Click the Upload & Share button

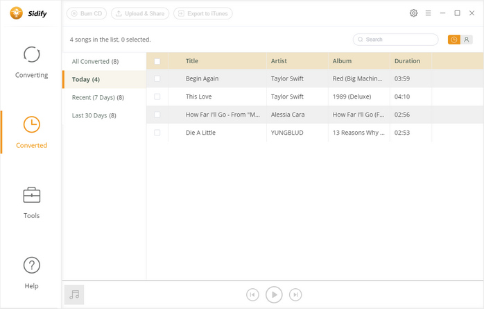[x=140, y=14]
